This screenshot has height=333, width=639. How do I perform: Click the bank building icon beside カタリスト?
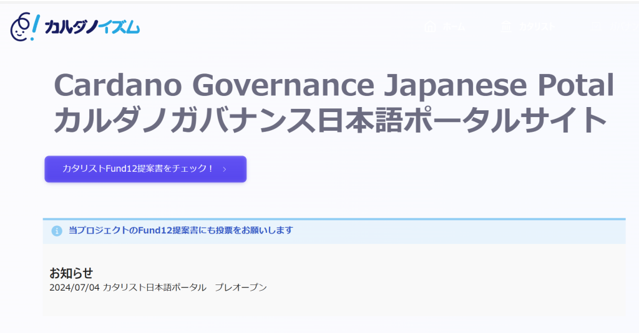pos(506,26)
